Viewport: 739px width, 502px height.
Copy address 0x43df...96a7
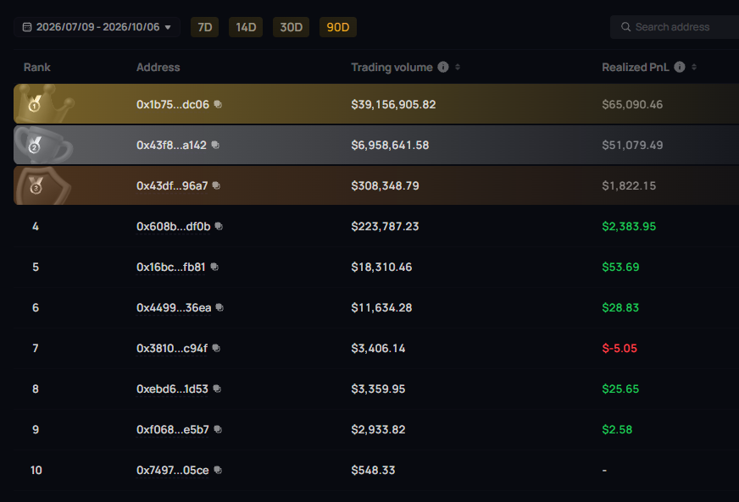pos(216,185)
